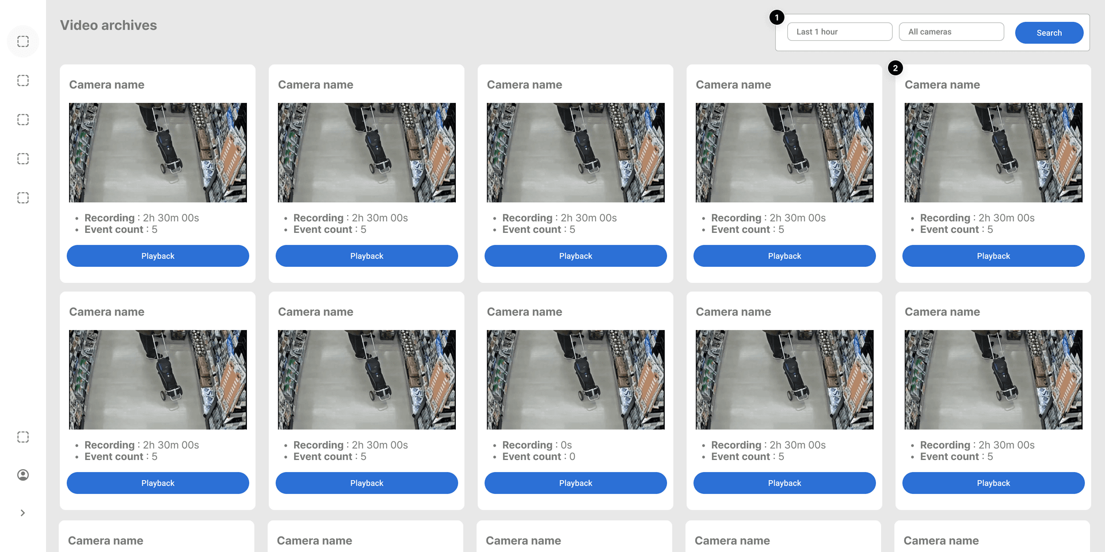The image size is (1105, 552).
Task: Open the third icon in the left sidebar
Action: coord(23,120)
